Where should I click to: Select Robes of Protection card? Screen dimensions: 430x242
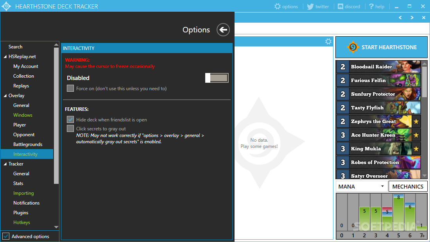(x=378, y=162)
